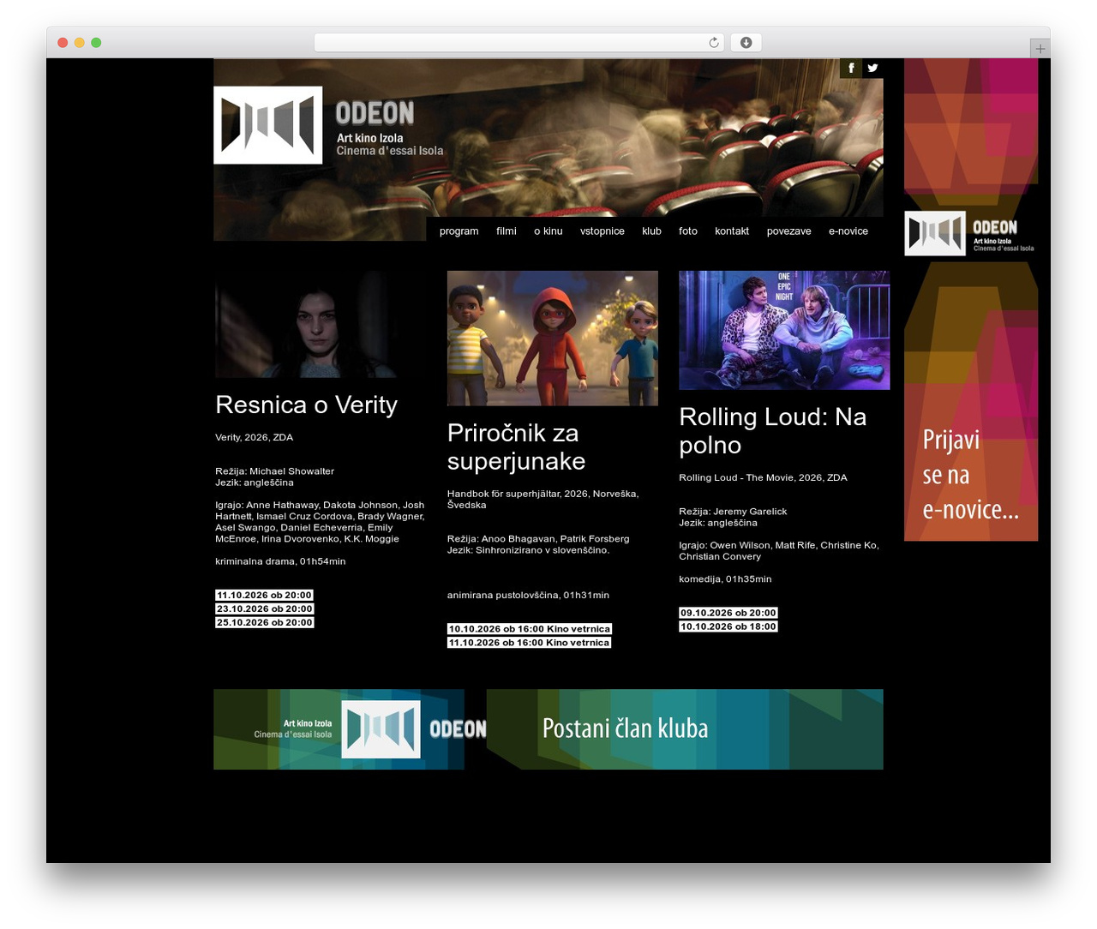Screen dimensions: 1097x929
Task: Choose 11.10.2026 ob 16:00 Kino vetrnica
Action: 530,643
